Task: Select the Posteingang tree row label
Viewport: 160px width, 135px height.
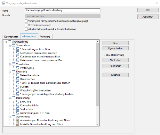Action: [27, 68]
